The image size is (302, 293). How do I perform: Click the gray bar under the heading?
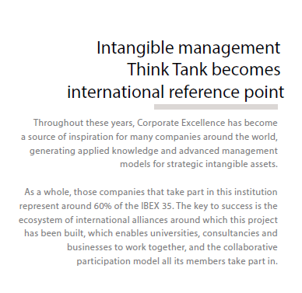pos(216,106)
